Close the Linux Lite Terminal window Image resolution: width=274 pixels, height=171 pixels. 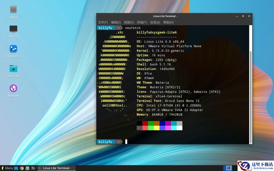pos(249,16)
